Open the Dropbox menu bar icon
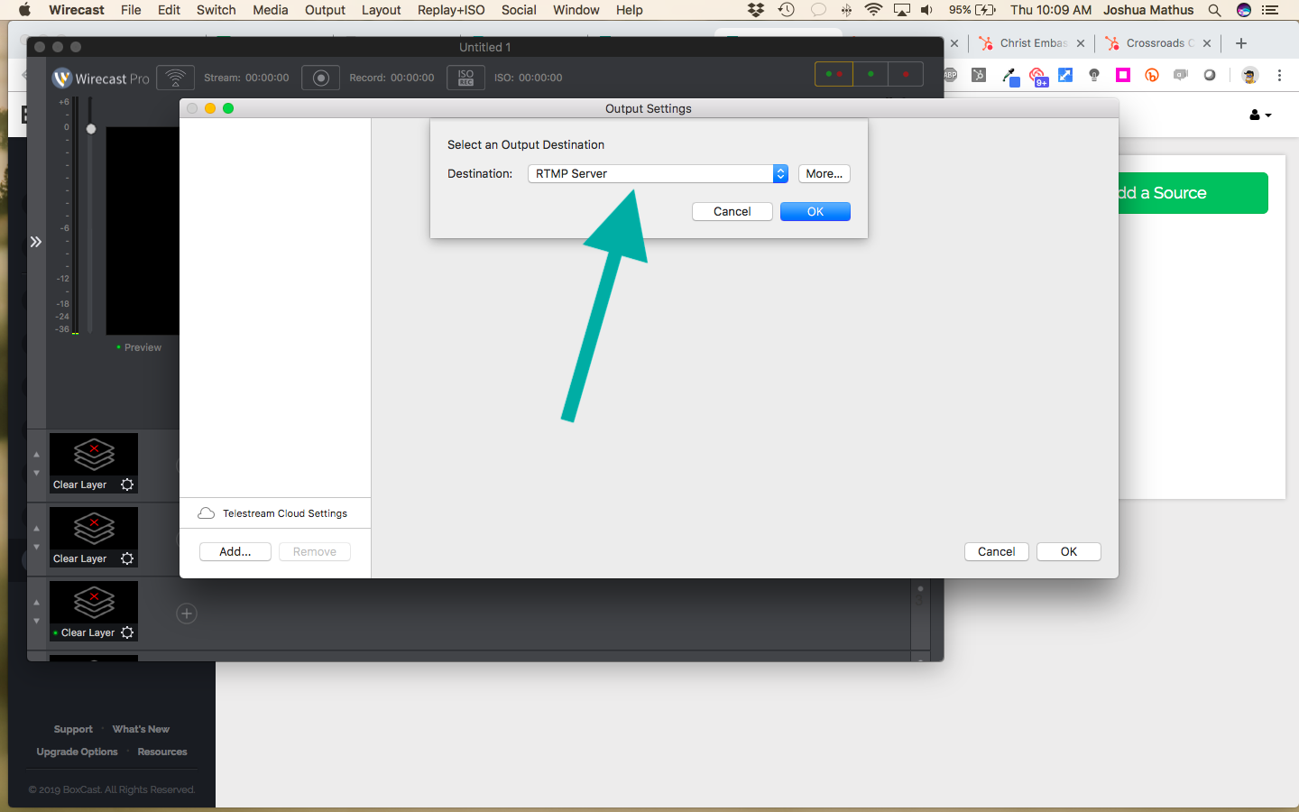Screen dimensions: 1299x812 pos(756,10)
